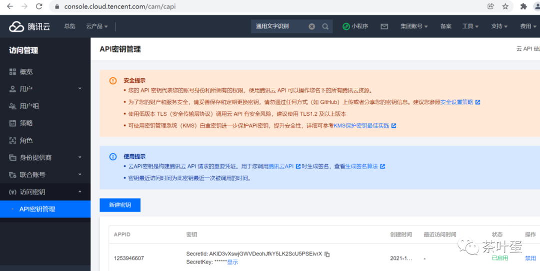Image resolution: width=540 pixels, height=271 pixels.
Task: Click the 最近访问时间 column header
Action: click(x=440, y=235)
